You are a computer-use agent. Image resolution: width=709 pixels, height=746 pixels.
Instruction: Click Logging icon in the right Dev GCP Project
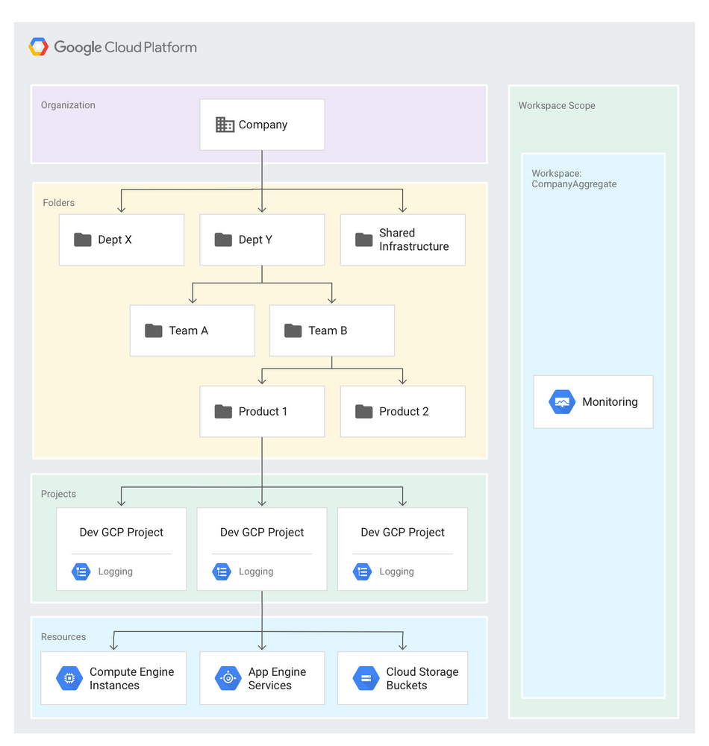(363, 572)
